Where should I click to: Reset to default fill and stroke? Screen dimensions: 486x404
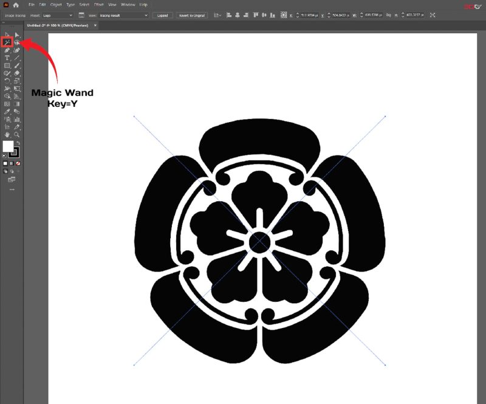(x=4, y=156)
